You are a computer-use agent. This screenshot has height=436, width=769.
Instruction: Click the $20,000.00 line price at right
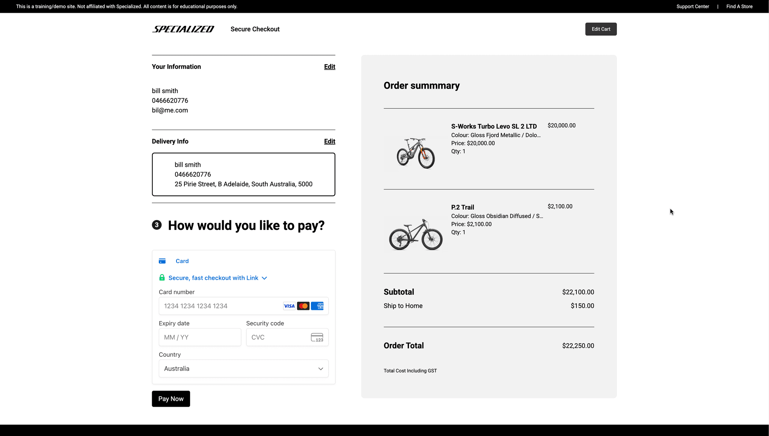(x=562, y=125)
